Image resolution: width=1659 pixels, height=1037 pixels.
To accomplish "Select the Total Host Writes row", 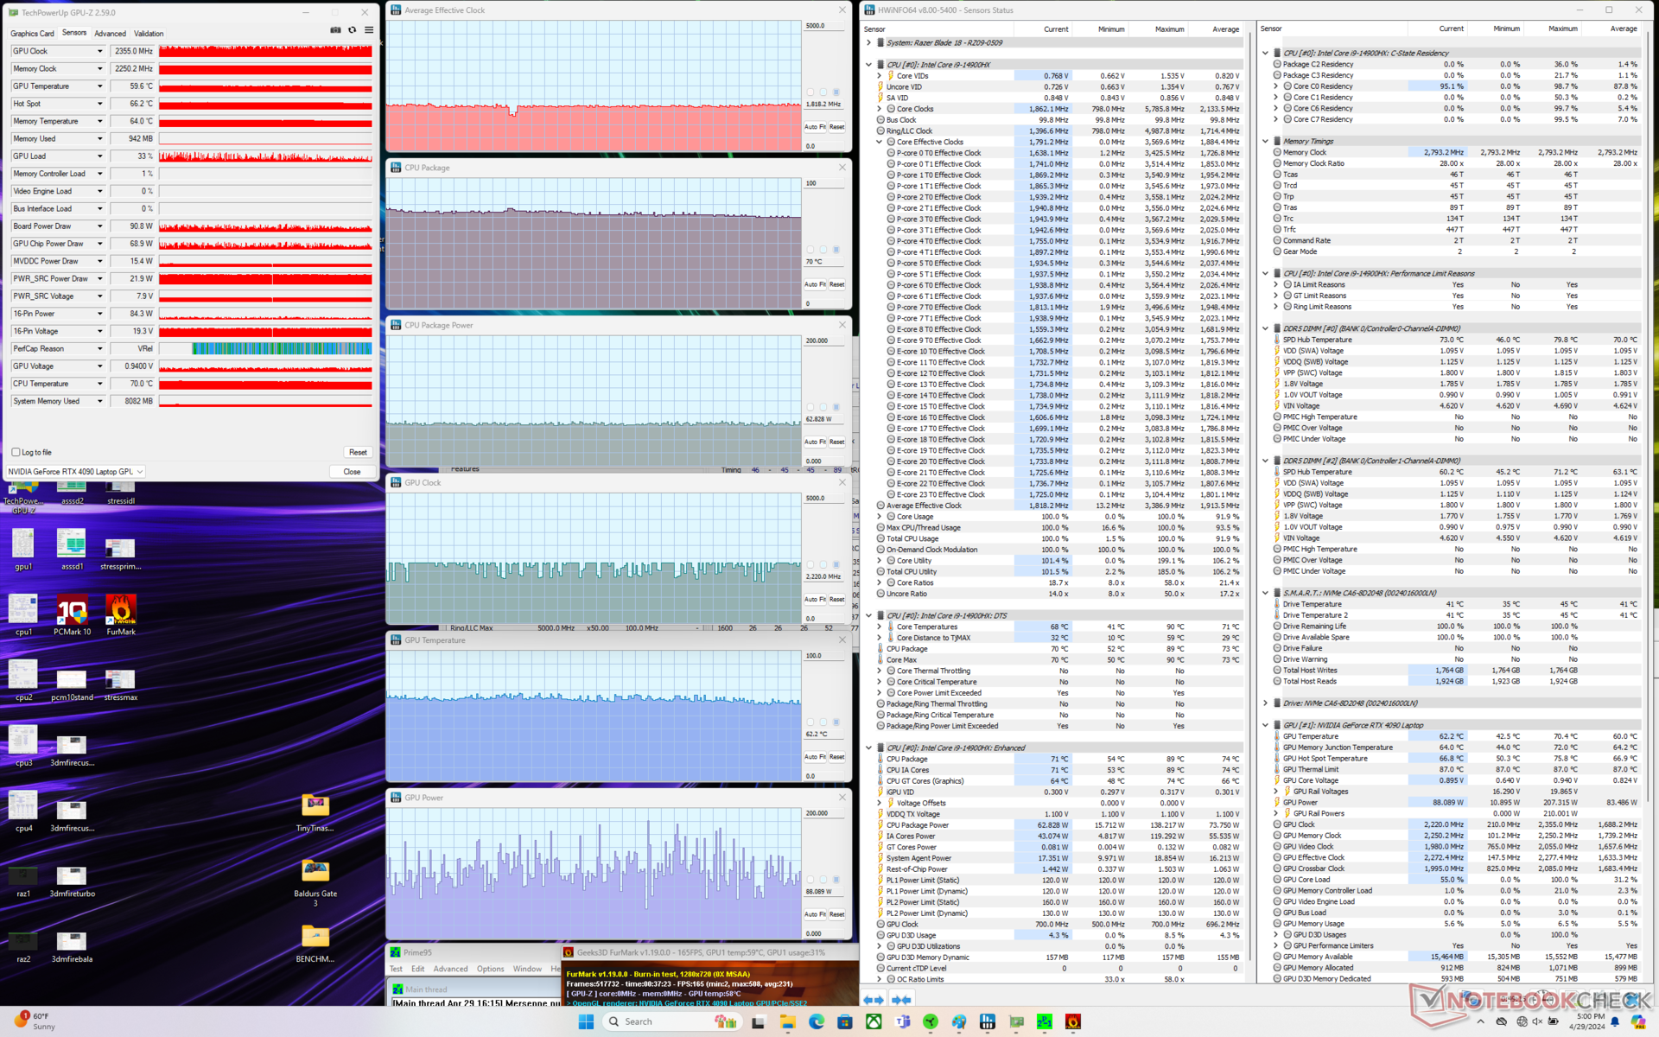I will pyautogui.click(x=1455, y=670).
